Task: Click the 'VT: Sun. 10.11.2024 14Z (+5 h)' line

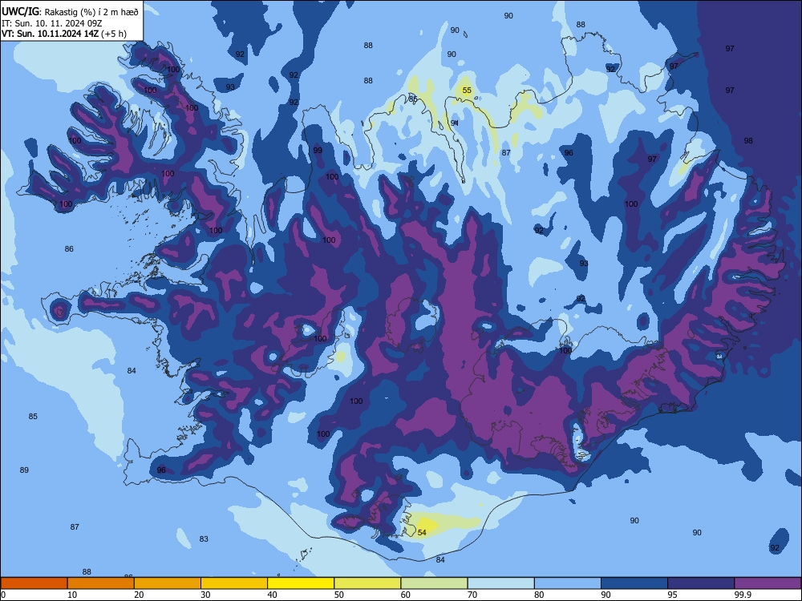Action: 64,34
